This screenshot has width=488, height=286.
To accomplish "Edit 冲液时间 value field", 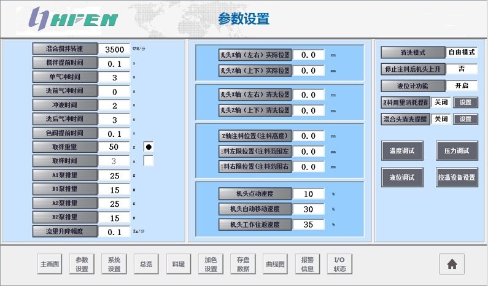I will (x=114, y=106).
